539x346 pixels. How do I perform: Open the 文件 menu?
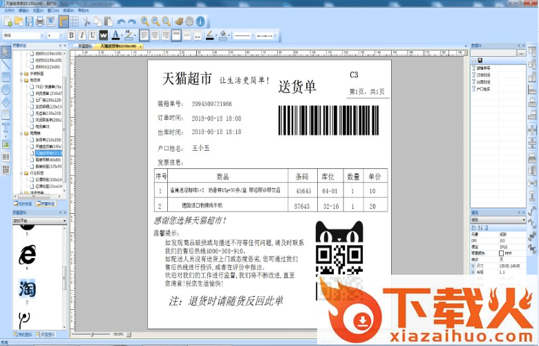click(8, 12)
